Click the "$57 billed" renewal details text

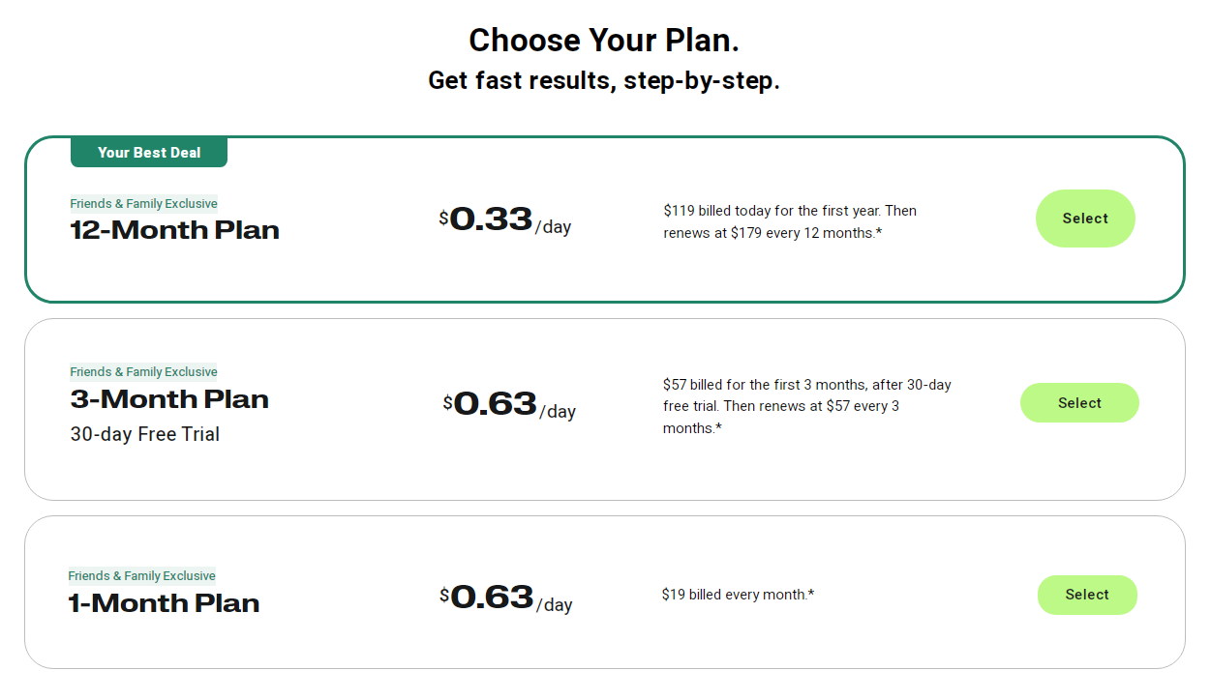806,406
